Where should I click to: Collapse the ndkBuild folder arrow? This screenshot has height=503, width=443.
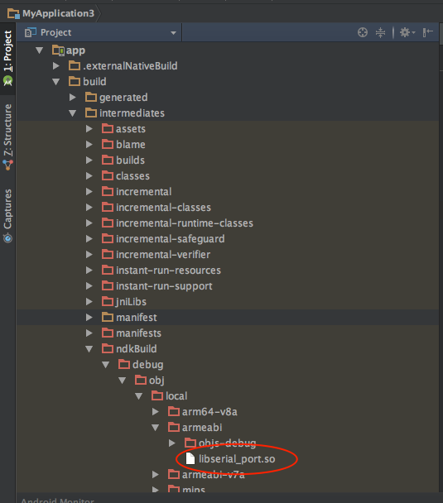pyautogui.click(x=89, y=349)
